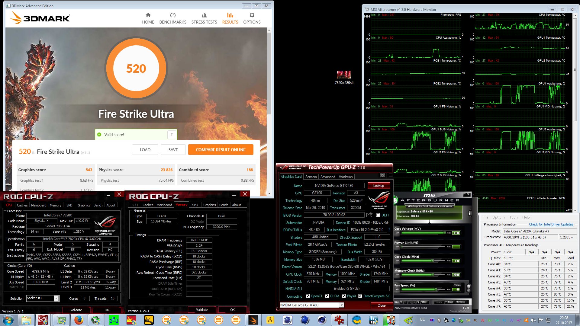This screenshot has width=580, height=326.
Task: Open the Windows Start orb
Action: (x=8, y=320)
